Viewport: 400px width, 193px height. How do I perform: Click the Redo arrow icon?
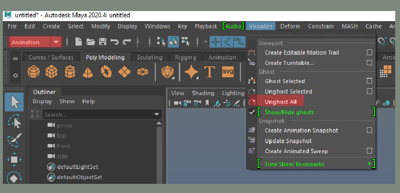(127, 42)
